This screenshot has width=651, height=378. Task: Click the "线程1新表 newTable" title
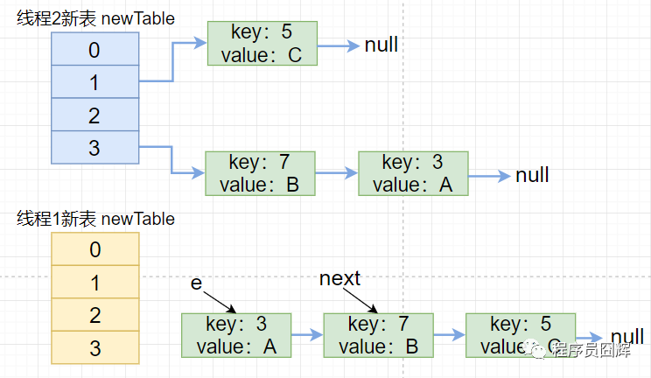(95, 219)
